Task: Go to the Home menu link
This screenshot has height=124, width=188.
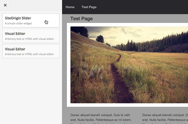Action: [70, 7]
